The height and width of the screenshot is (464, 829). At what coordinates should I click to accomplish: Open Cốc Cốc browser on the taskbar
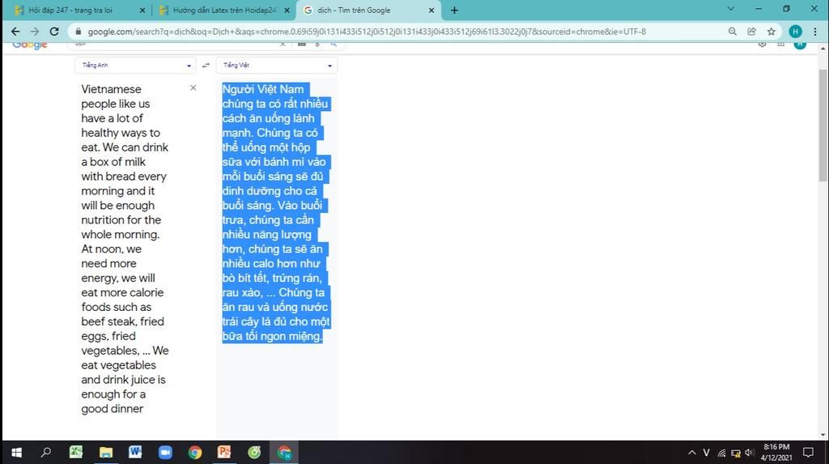point(254,453)
